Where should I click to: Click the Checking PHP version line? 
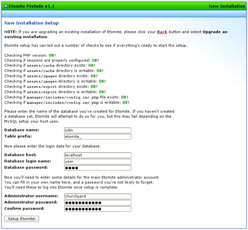click(30, 56)
